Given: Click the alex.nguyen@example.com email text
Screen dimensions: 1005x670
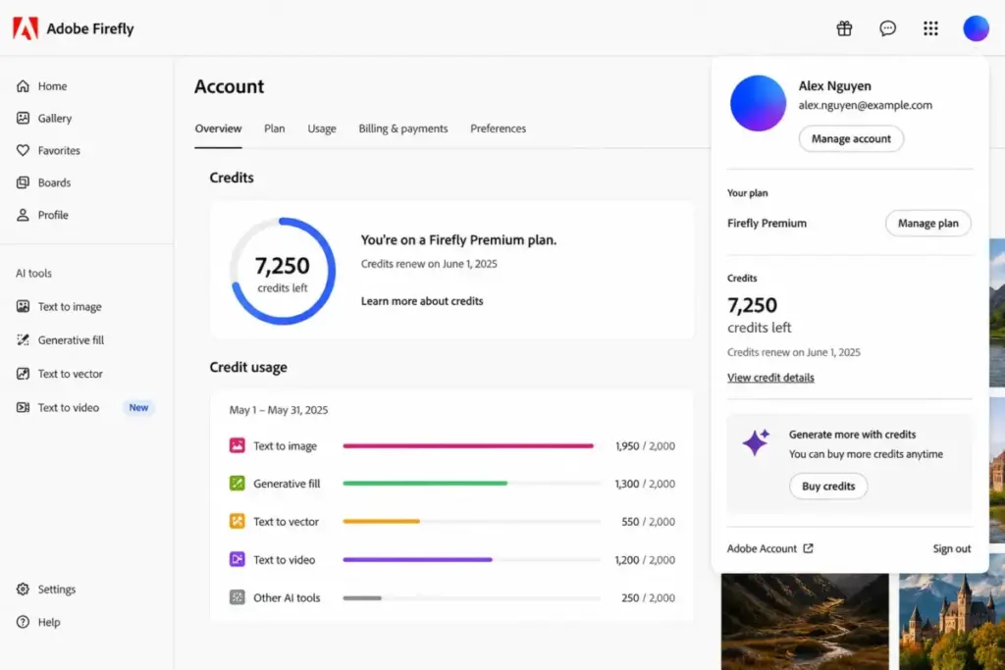Looking at the screenshot, I should (x=866, y=105).
